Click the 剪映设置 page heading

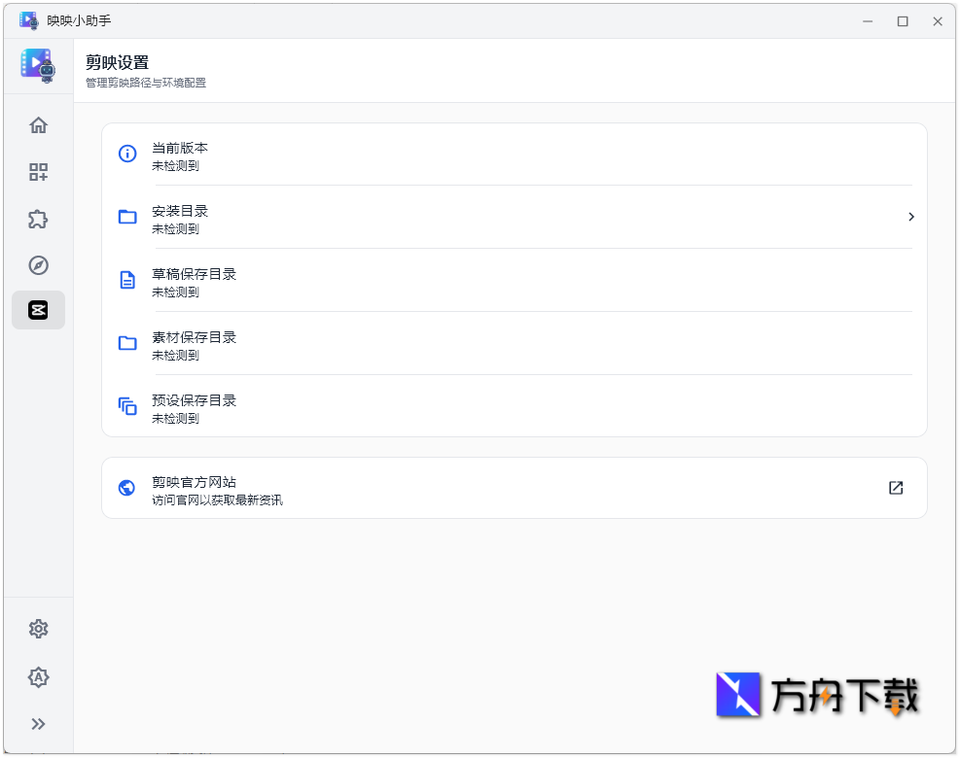(x=117, y=62)
